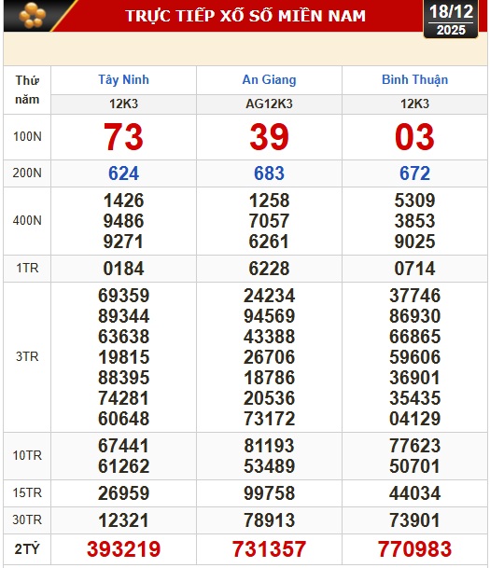Image resolution: width=490 pixels, height=568 pixels.
Task: Select the 30TR number 12321
Action: tap(123, 520)
